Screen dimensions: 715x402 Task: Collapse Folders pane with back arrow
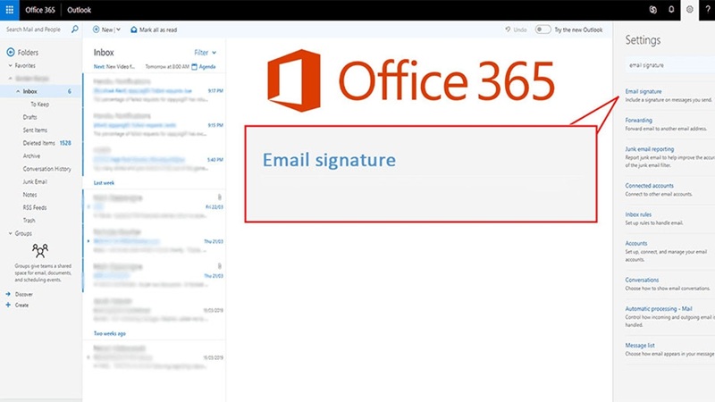coord(11,53)
